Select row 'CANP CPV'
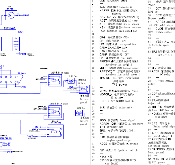The height and width of the screenshot is (165, 175). coord(114,55)
